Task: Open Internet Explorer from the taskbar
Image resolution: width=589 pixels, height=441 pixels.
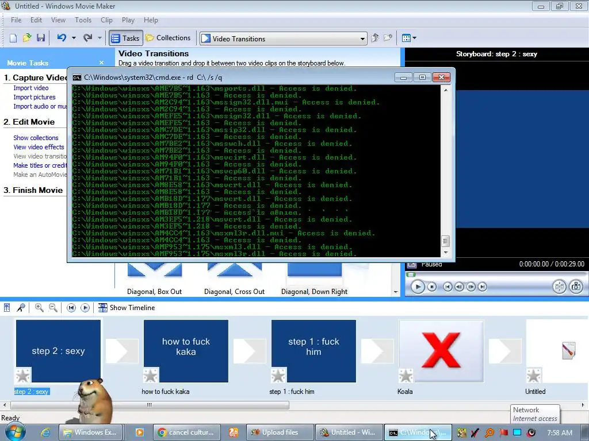Action: [45, 432]
